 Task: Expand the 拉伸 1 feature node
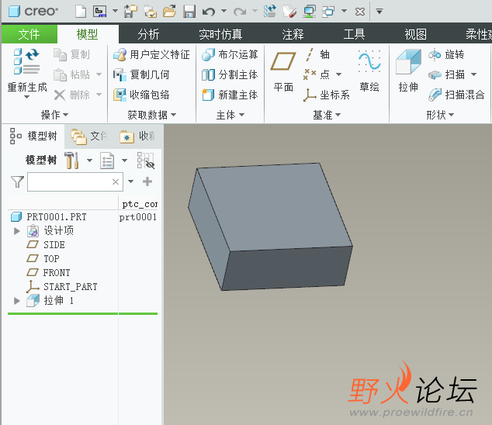coord(17,301)
